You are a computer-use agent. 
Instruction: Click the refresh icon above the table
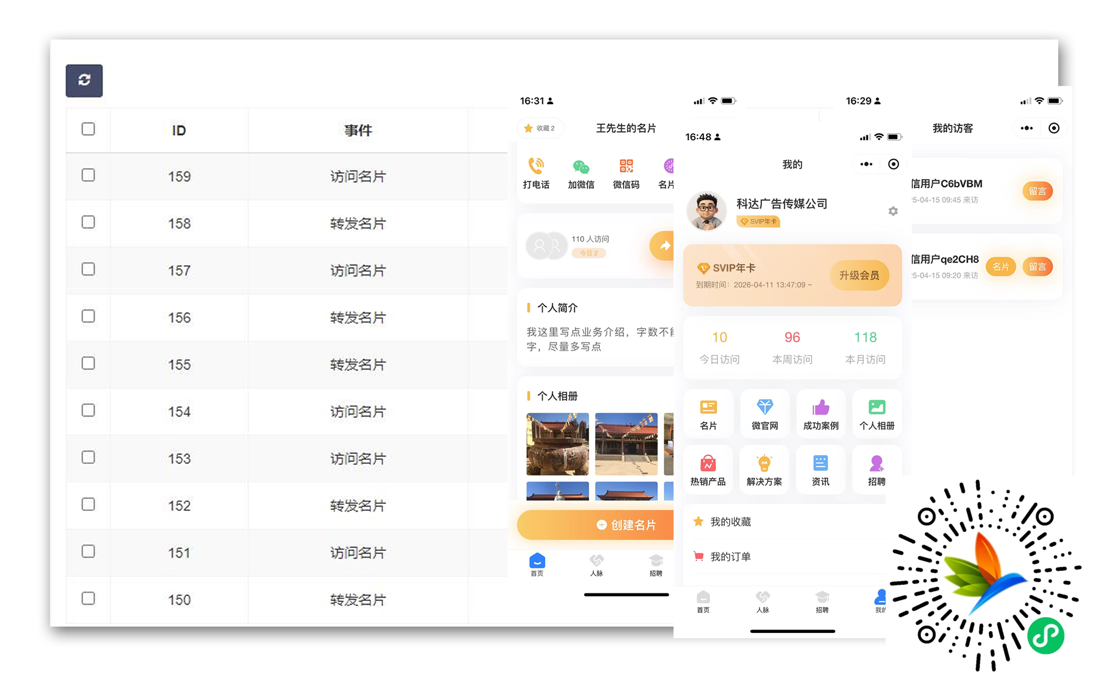click(84, 80)
